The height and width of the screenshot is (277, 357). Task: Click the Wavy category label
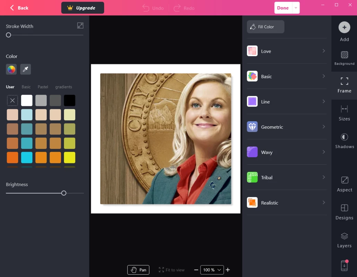click(267, 152)
